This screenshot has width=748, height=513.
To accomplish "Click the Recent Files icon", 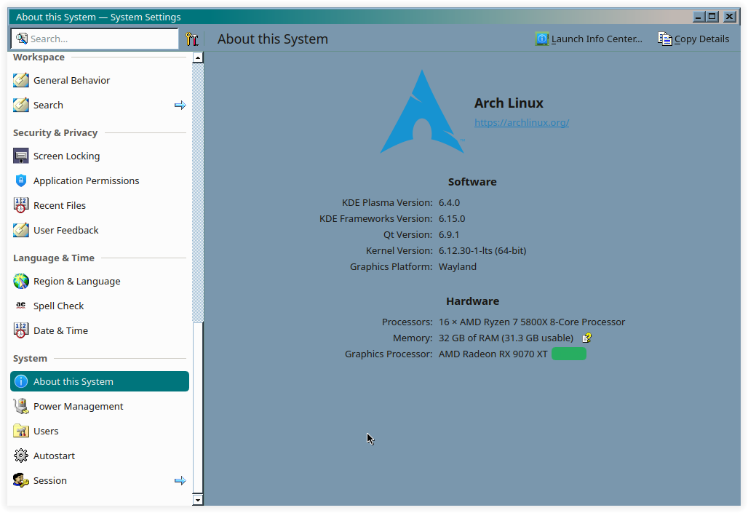I will (x=21, y=205).
